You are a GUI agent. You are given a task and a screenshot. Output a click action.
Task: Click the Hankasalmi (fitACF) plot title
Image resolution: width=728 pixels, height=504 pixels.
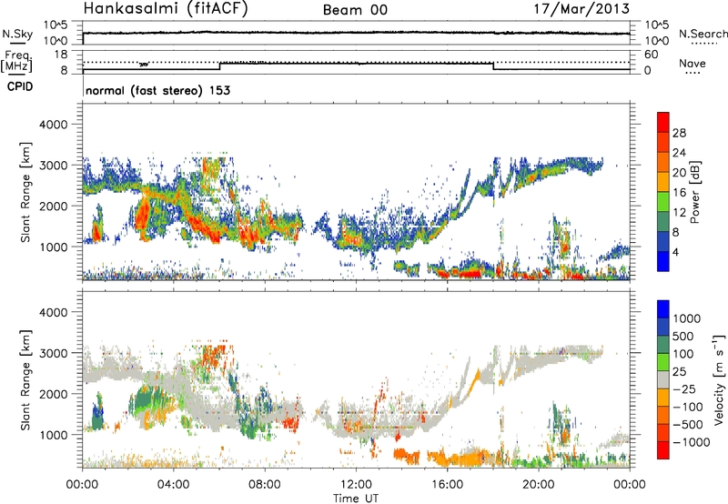(x=166, y=8)
